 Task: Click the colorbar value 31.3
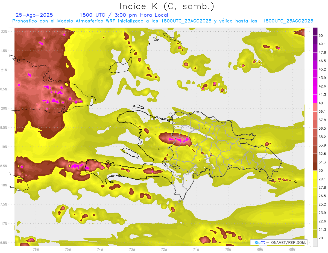click(x=322, y=162)
